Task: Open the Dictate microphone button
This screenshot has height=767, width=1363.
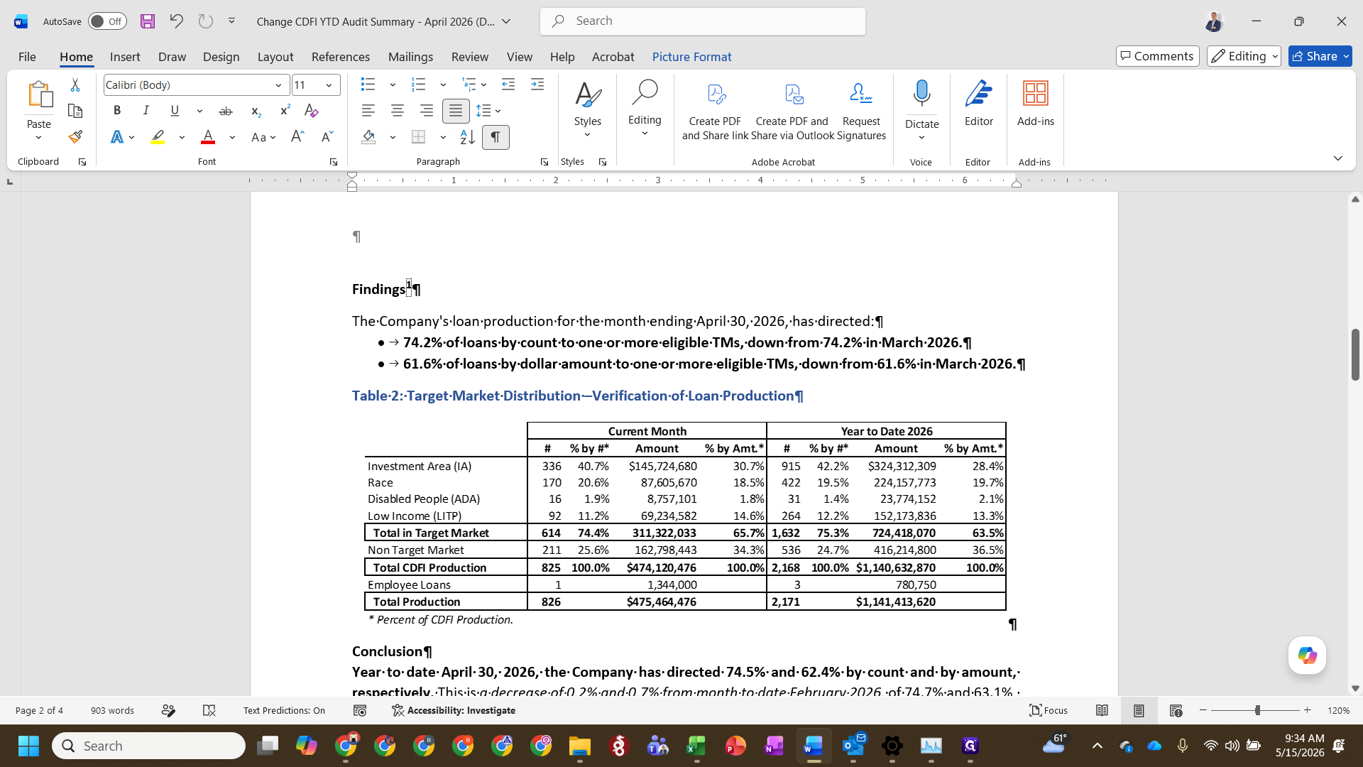Action: (921, 94)
